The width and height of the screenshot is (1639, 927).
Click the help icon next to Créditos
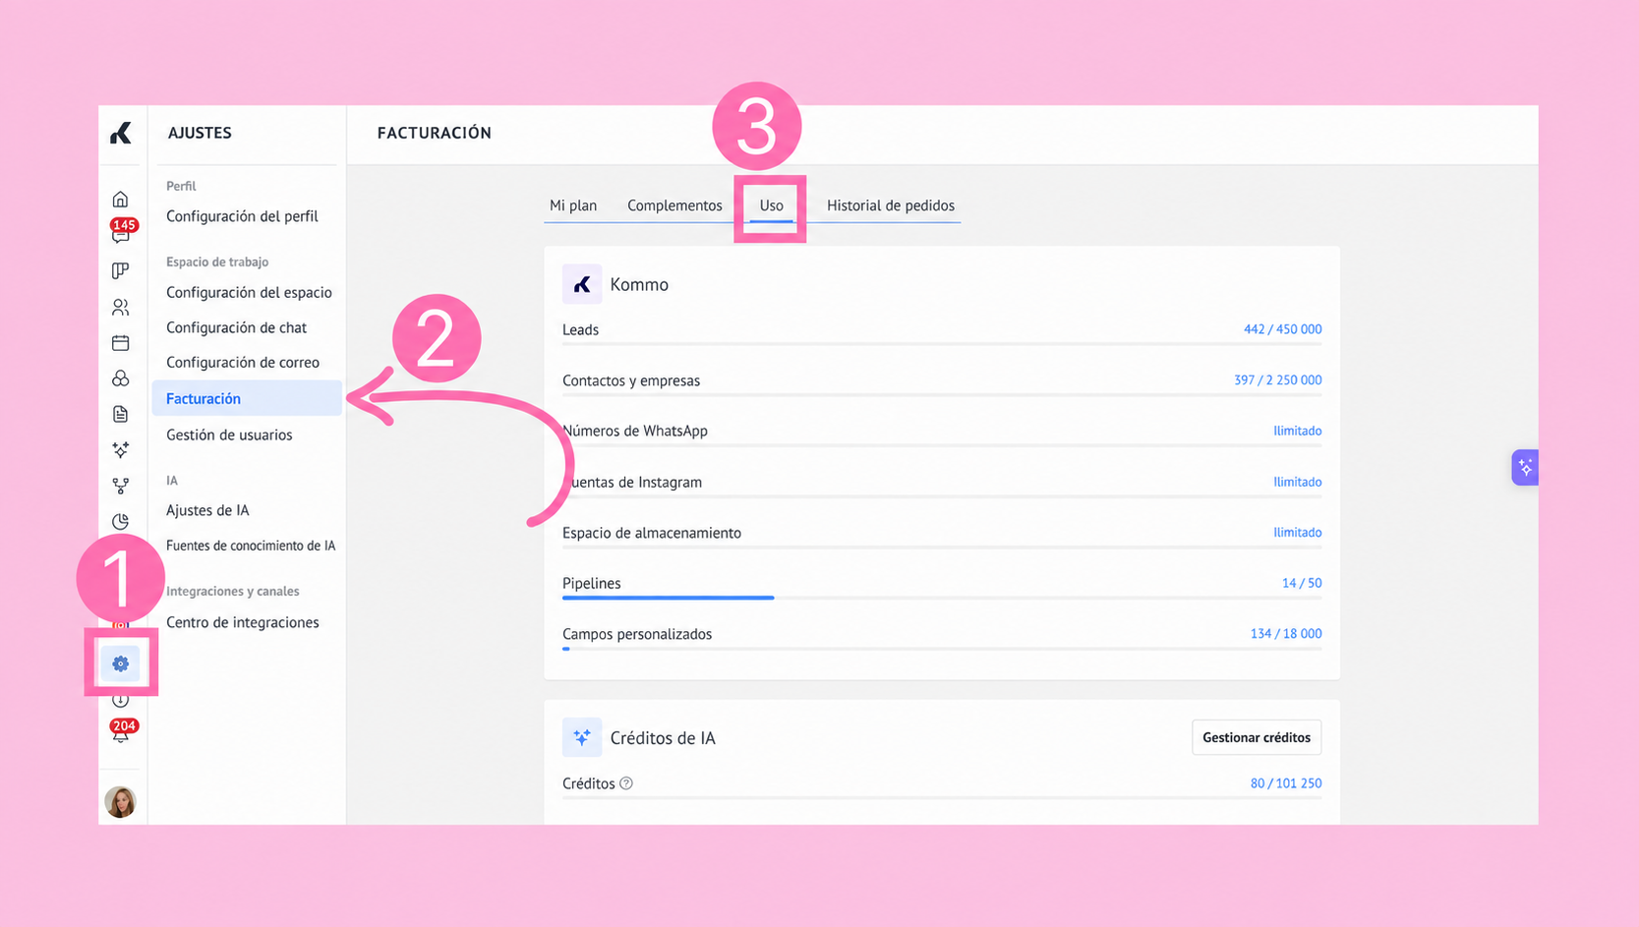tap(626, 783)
